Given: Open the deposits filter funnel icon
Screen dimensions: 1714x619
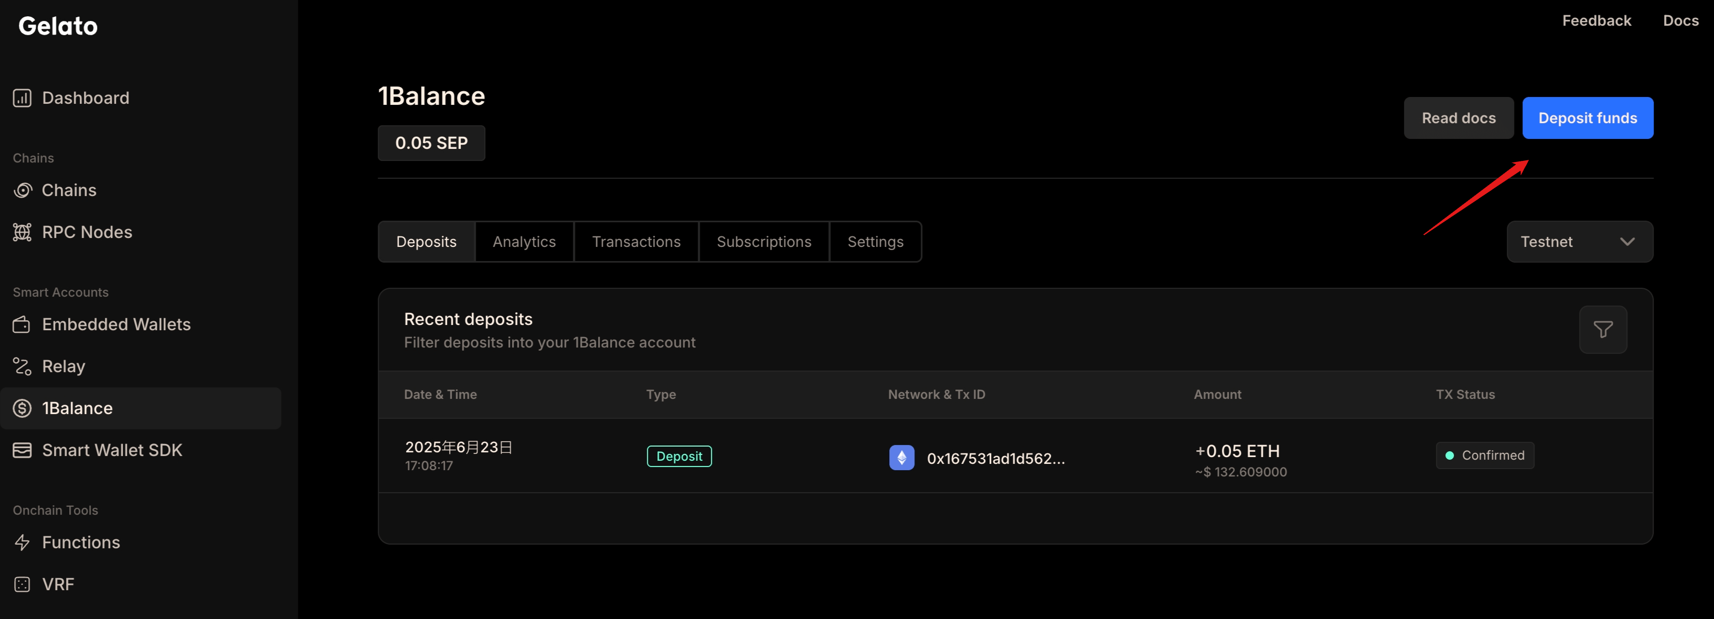Looking at the screenshot, I should tap(1603, 329).
